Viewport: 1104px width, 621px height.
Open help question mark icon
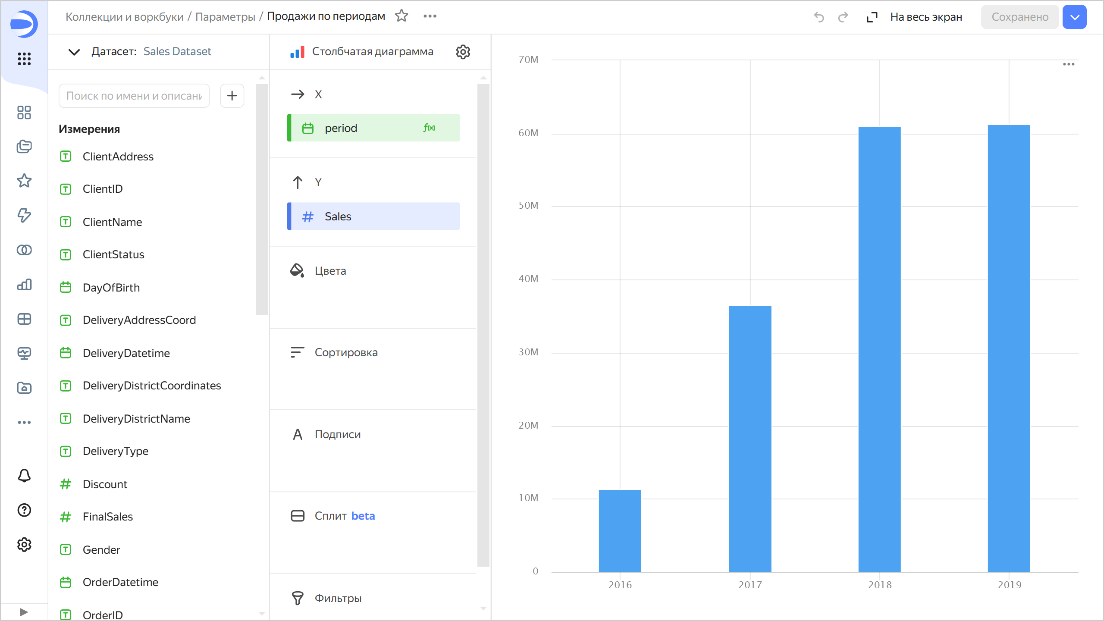(x=24, y=510)
